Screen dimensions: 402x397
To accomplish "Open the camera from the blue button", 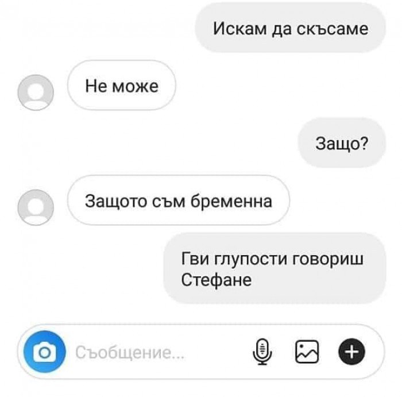I will [x=45, y=352].
